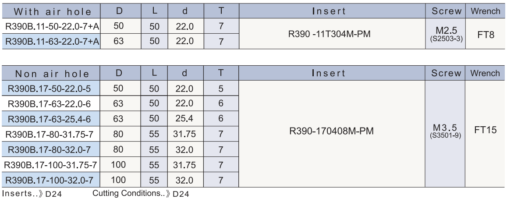Click the 'With air hole' table header
Image resolution: width=507 pixels, height=206 pixels.
coord(50,11)
